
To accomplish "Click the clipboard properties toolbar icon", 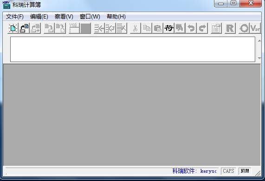I will 216,28.
